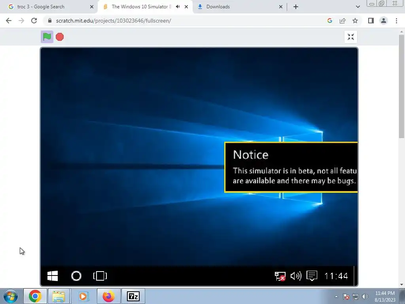Image resolution: width=405 pixels, height=304 pixels.
Task: Go back to the previous page
Action: click(9, 21)
